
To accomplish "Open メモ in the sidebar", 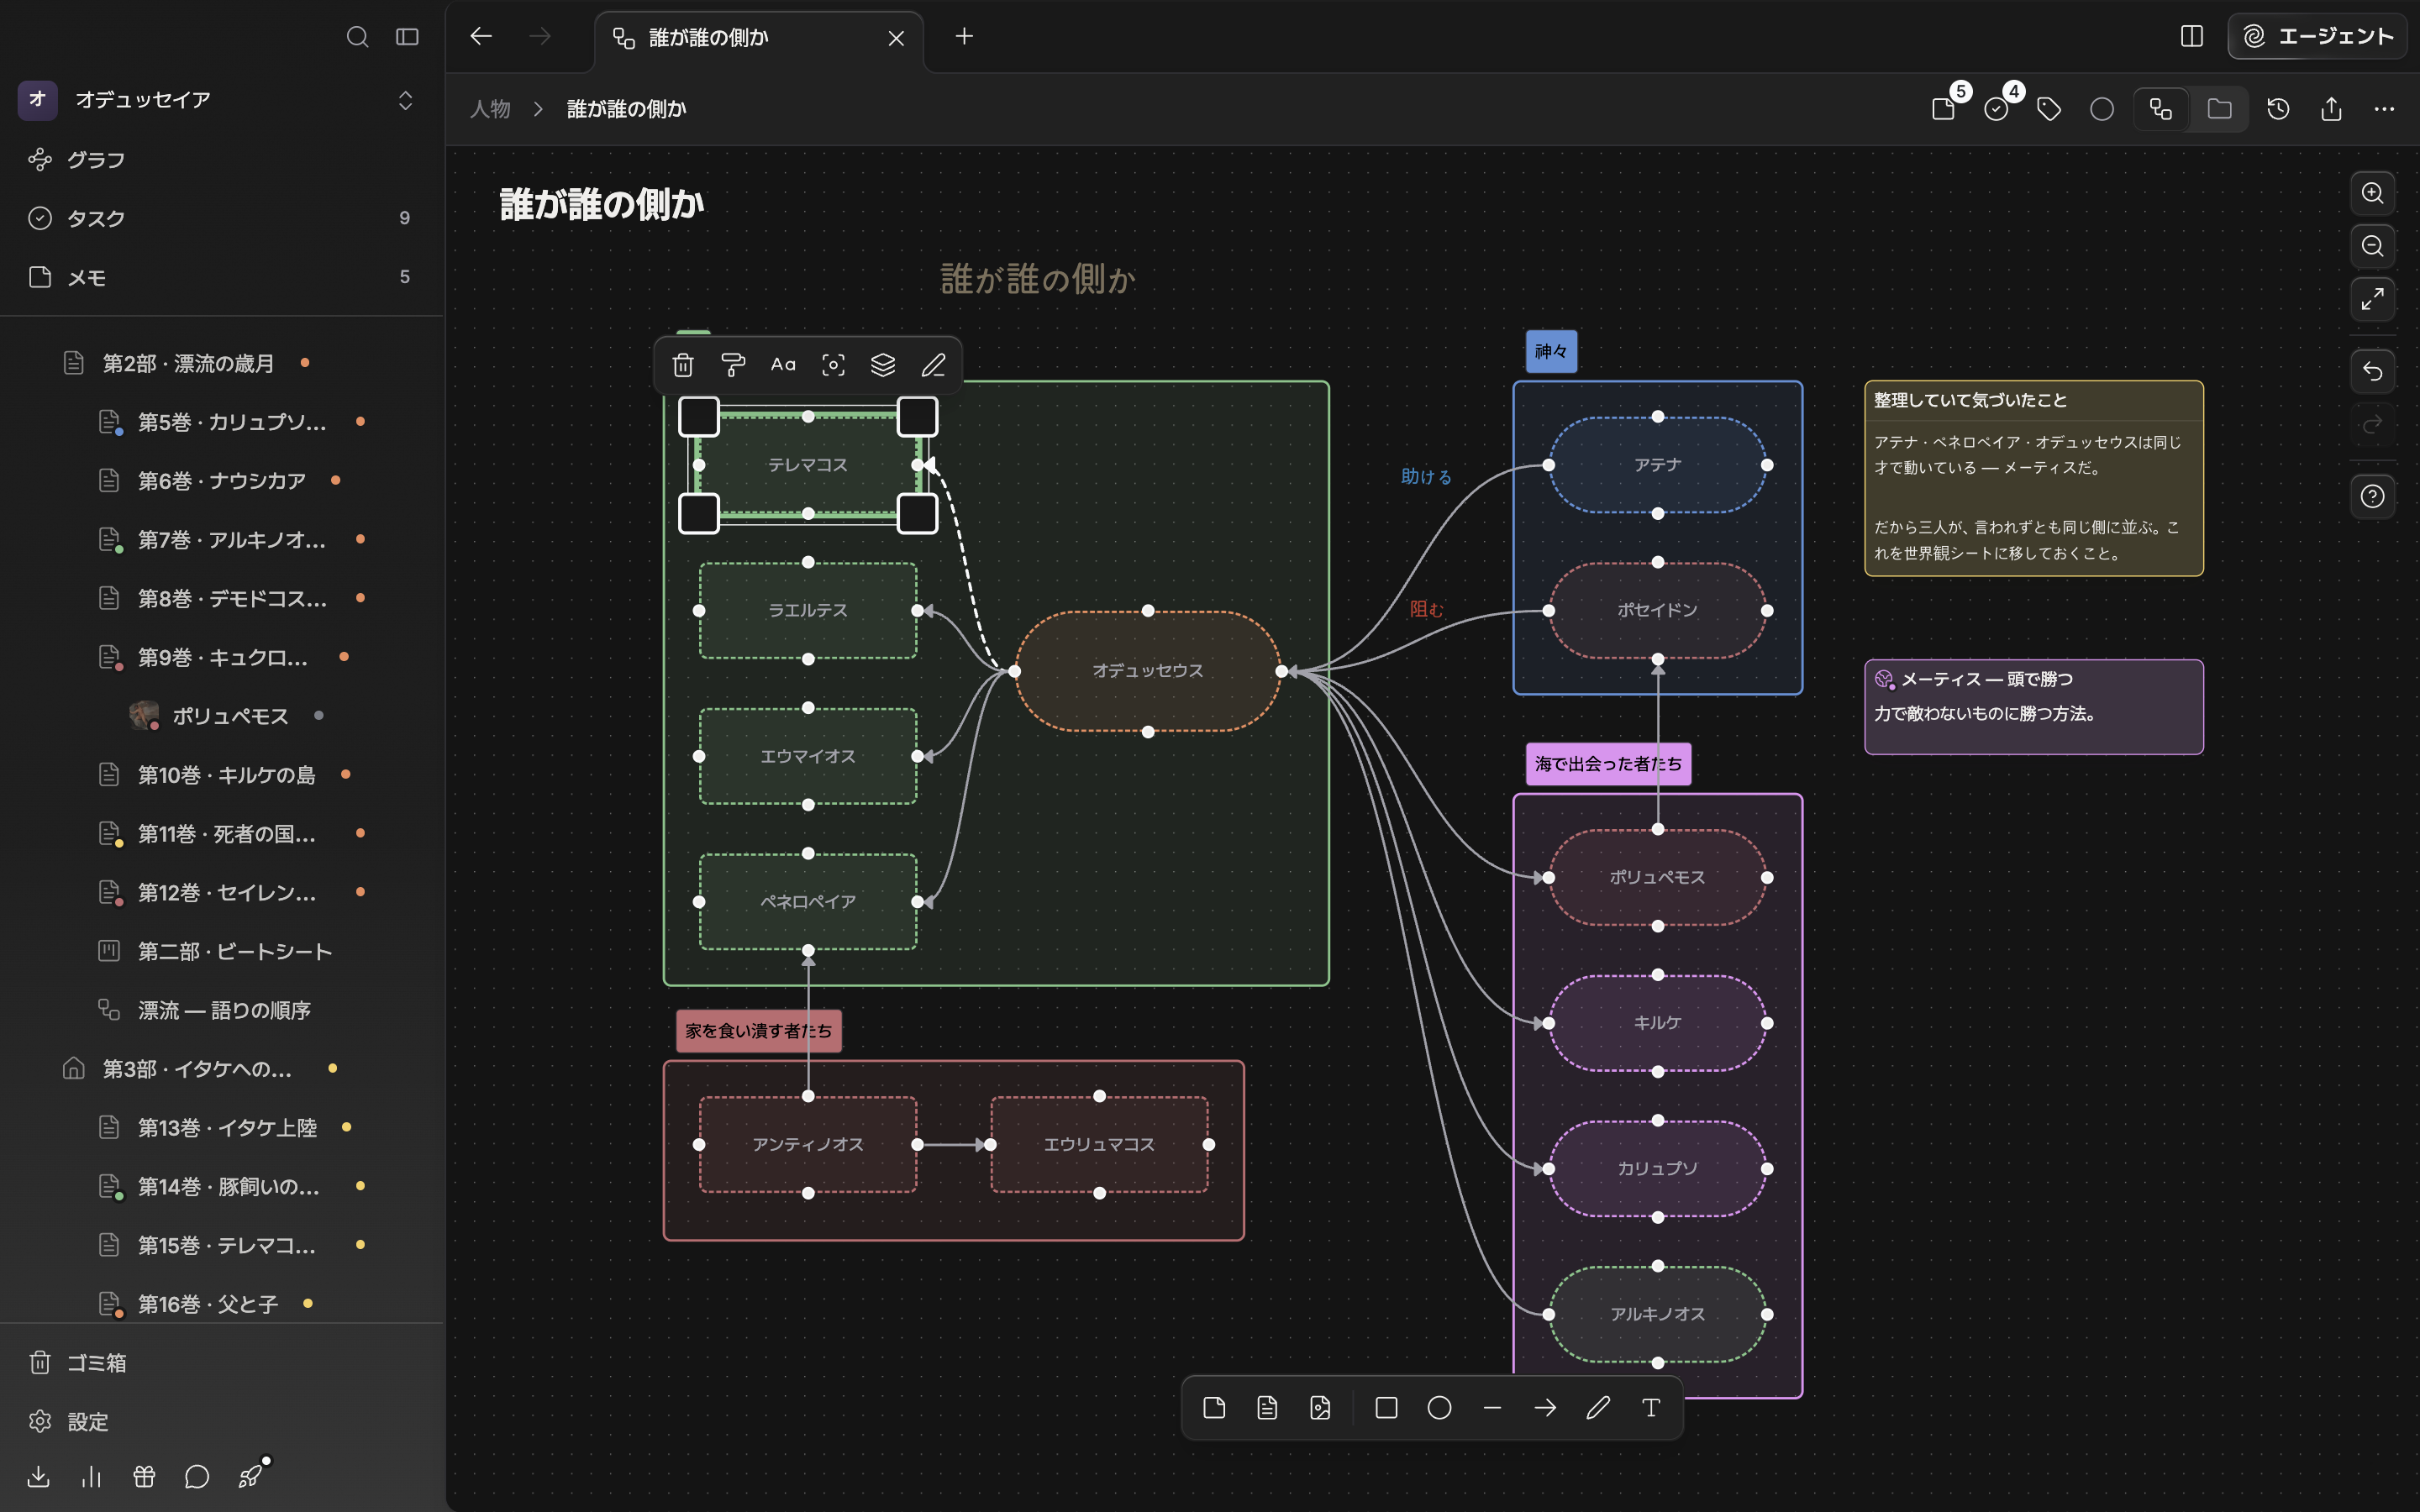I will [221, 277].
